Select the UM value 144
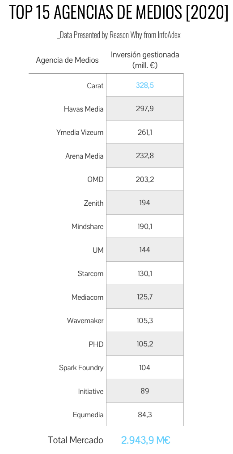Viewport: 233px width, 454px height. coord(145,250)
